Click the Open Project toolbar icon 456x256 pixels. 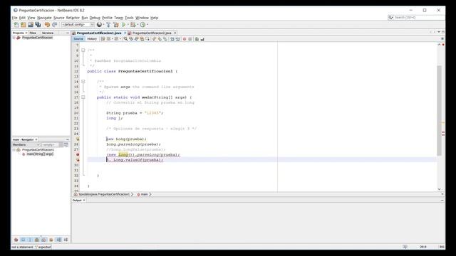coord(31,25)
